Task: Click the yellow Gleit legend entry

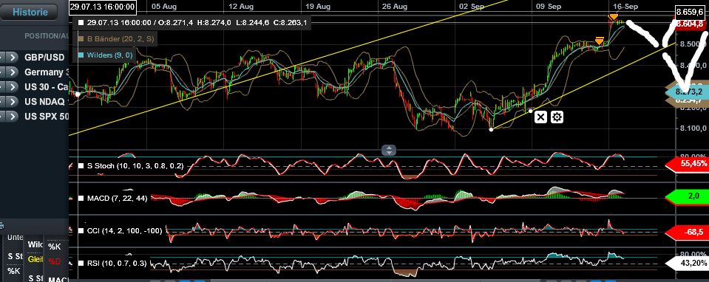Action: click(x=35, y=259)
